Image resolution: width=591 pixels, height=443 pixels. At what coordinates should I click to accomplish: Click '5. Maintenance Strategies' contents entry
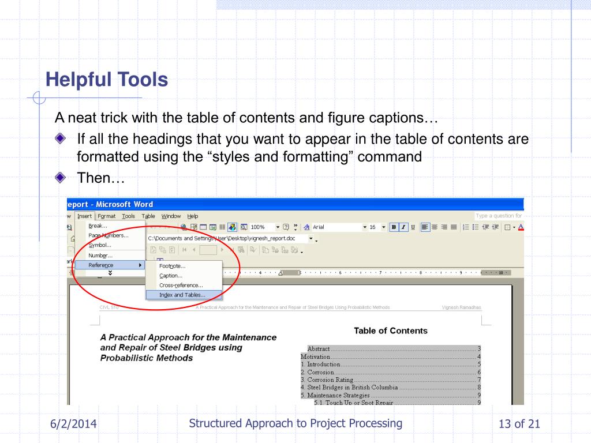[x=391, y=395]
